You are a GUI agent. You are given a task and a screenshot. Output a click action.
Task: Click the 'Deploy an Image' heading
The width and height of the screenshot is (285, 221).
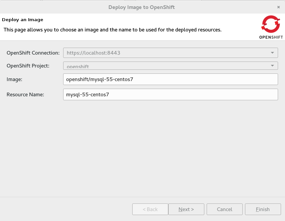coord(22,20)
